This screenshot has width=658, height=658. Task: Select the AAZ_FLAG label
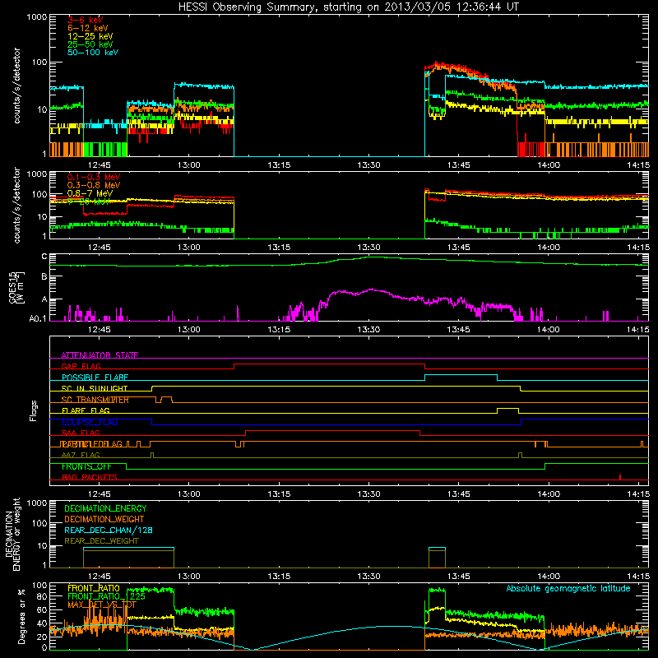point(81,456)
